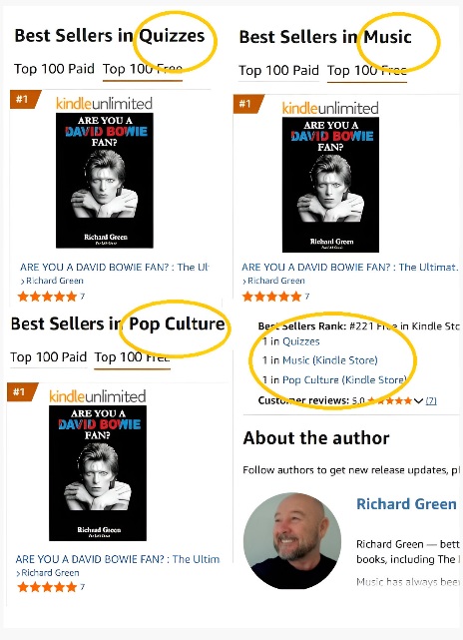Select Top 100 Free tab under Quizzes
The image size is (463, 640).
(143, 69)
